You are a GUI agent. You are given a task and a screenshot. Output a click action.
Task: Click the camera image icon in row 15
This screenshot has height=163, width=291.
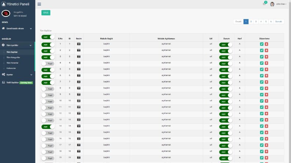(x=79, y=133)
